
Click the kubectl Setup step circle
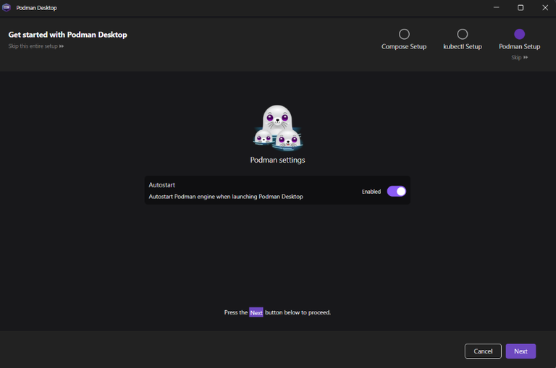coord(462,34)
